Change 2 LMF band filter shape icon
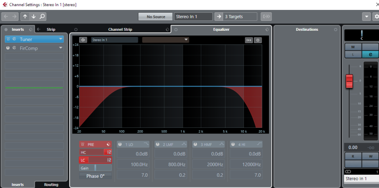The image size is (379, 188). point(184,144)
